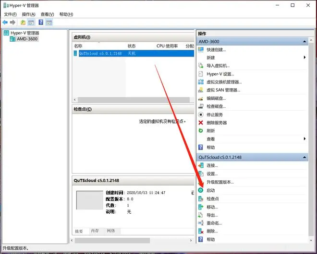Viewport: 317px width, 254px height.
Task: Open 查看(V) menu
Action: click(x=47, y=14)
